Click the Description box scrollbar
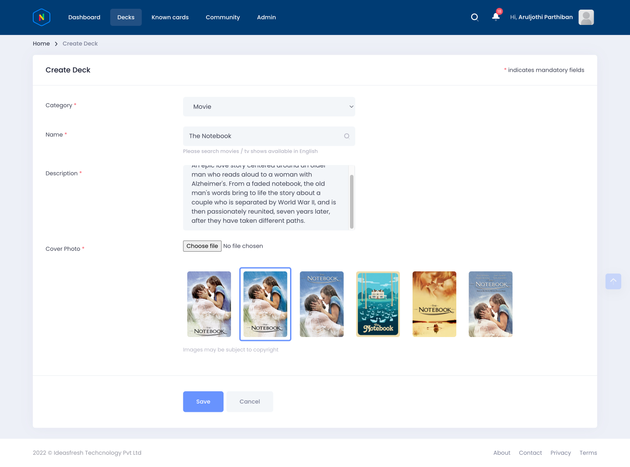630x467 pixels. pyautogui.click(x=352, y=201)
